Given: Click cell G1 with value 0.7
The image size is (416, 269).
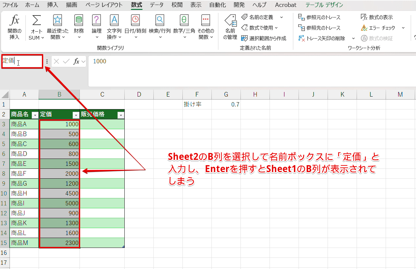Looking at the screenshot, I should click(226, 105).
